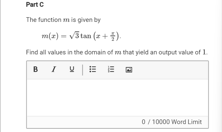The width and height of the screenshot is (222, 132).
Task: Click the divider between Underline and bullet list
Action: tap(83, 70)
